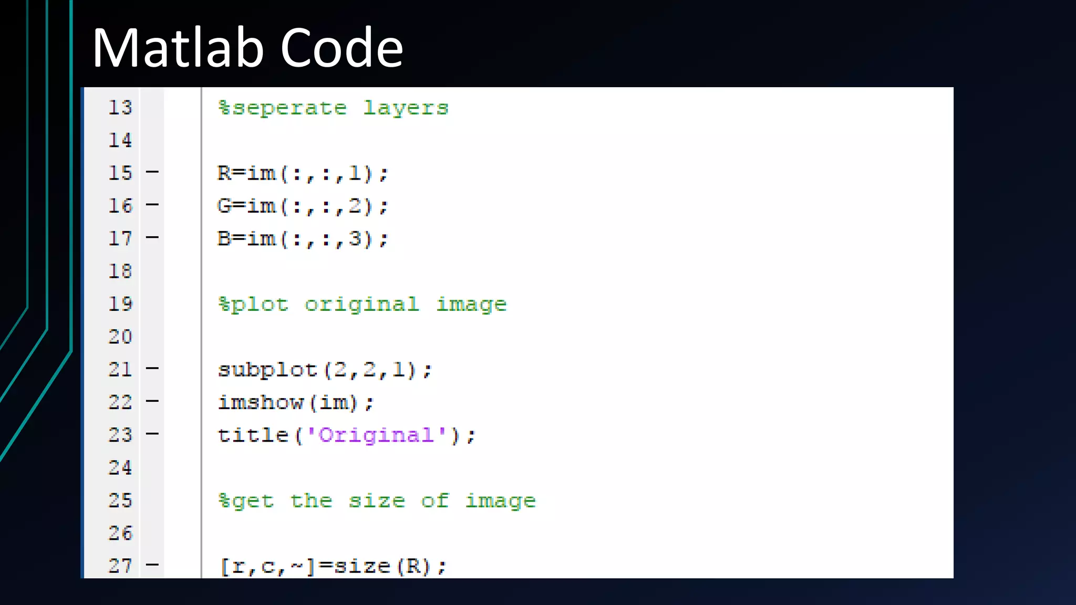Click line number 20
The image size is (1076, 605).
(x=120, y=337)
